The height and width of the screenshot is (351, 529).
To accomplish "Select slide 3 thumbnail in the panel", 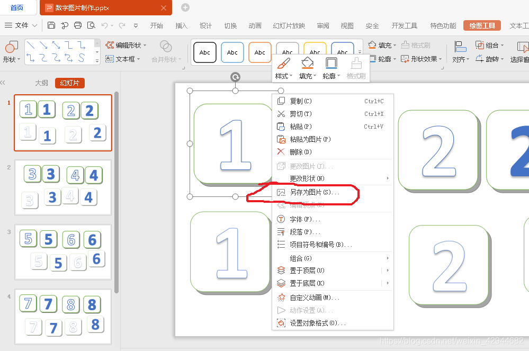I will click(62, 253).
